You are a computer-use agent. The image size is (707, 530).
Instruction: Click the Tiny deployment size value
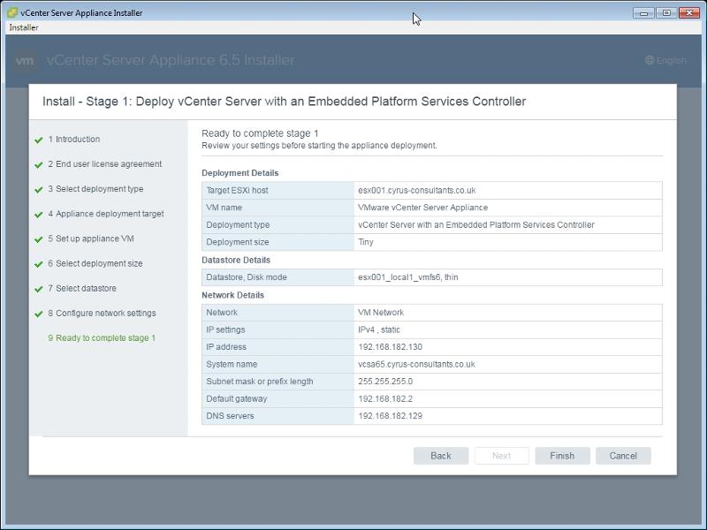366,242
